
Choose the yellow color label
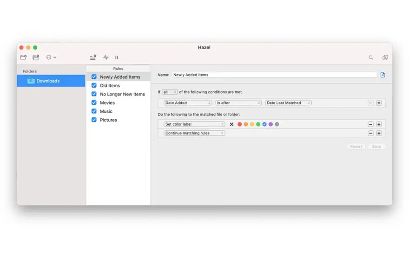click(252, 124)
